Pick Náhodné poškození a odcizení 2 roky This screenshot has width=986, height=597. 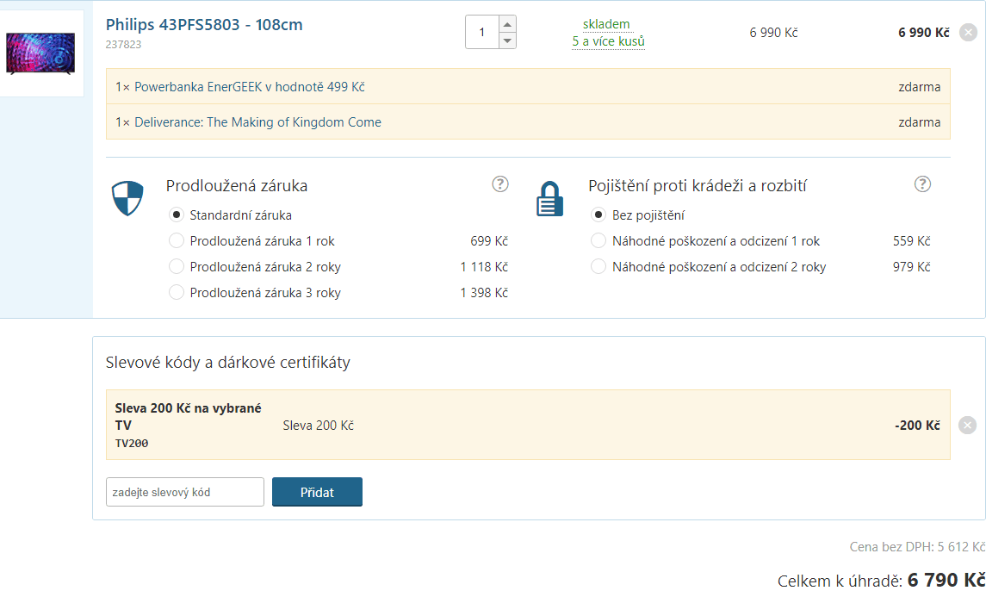[598, 267]
